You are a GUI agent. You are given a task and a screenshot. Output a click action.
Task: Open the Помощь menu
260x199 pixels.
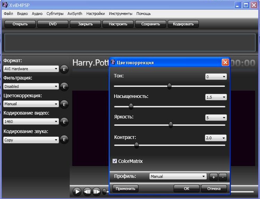pyautogui.click(x=143, y=14)
